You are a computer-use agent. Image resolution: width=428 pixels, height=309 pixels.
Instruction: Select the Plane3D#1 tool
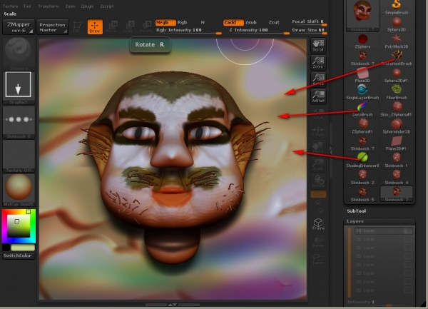tap(397, 143)
